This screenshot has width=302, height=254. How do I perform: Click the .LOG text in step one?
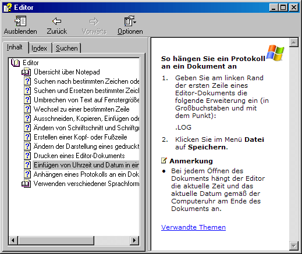tap(183, 127)
